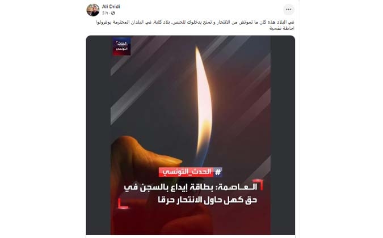The width and height of the screenshot is (383, 238).
Task: Select the first line of the post caption
Action: (195, 22)
